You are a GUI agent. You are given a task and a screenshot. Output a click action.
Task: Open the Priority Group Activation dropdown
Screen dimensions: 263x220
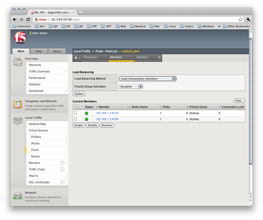coord(131,87)
